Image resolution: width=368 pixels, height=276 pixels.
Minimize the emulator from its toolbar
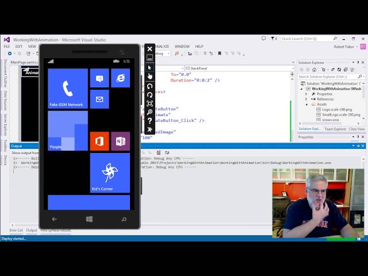coord(149,57)
